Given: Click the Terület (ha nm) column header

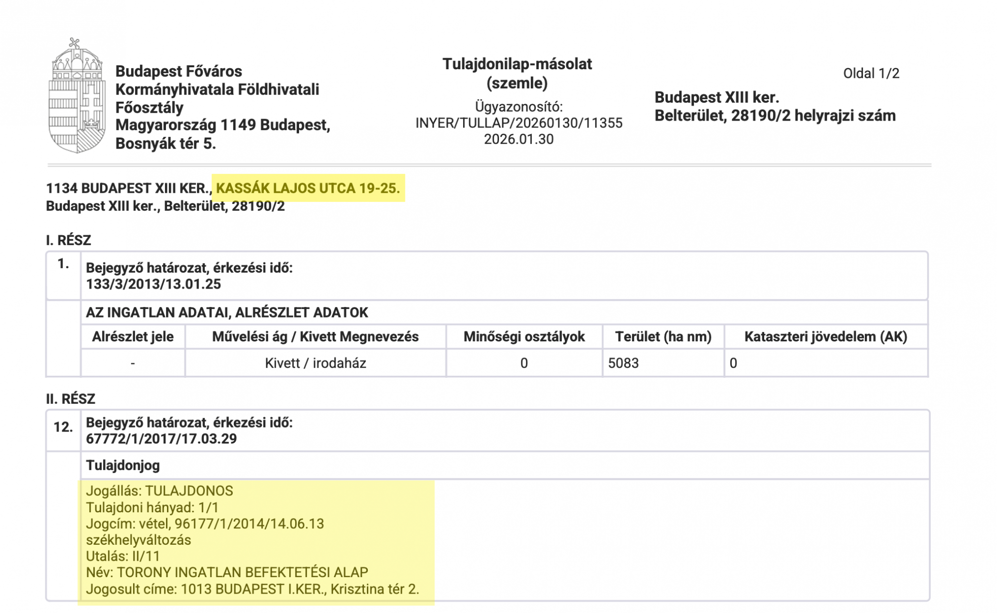Looking at the screenshot, I should pyautogui.click(x=663, y=337).
